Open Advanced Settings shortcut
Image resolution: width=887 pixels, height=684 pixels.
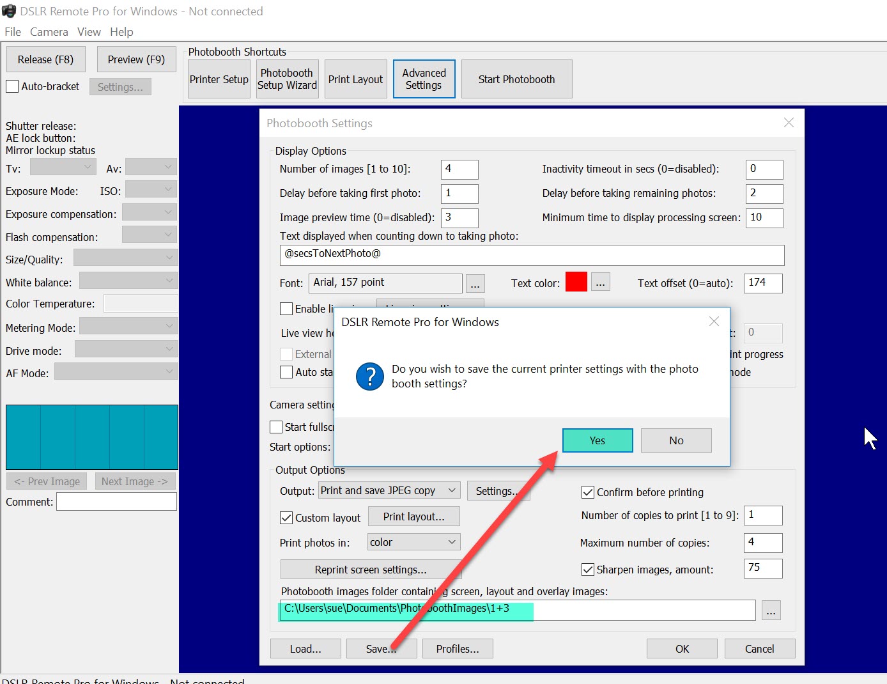424,79
